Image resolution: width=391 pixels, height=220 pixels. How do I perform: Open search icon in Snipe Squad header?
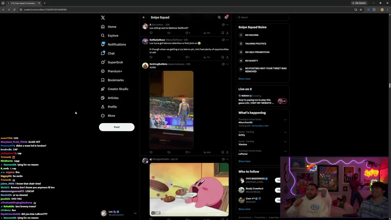point(219,17)
